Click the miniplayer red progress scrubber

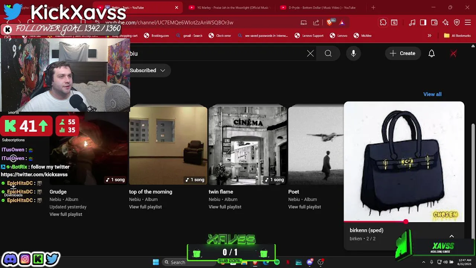point(406,222)
